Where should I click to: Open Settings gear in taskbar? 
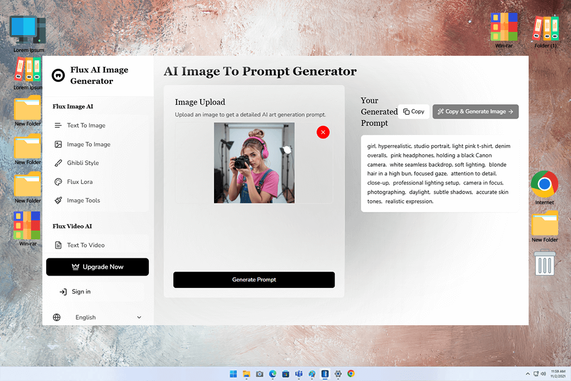tap(338, 374)
